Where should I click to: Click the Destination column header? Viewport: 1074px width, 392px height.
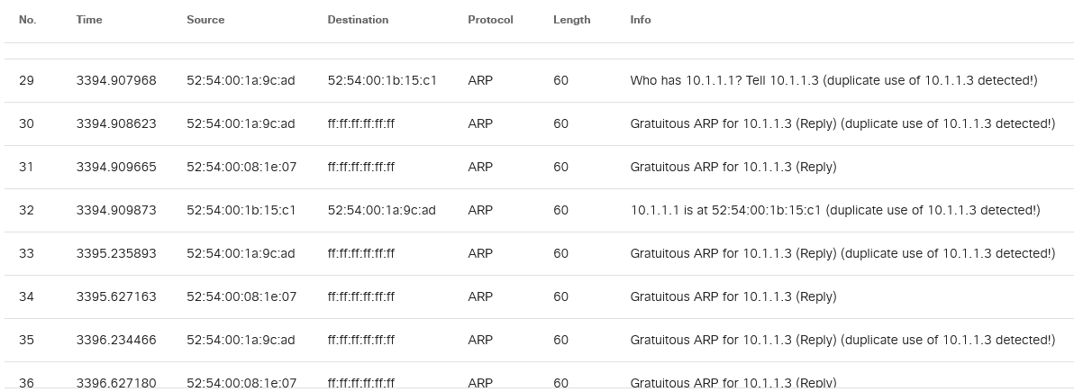[358, 20]
